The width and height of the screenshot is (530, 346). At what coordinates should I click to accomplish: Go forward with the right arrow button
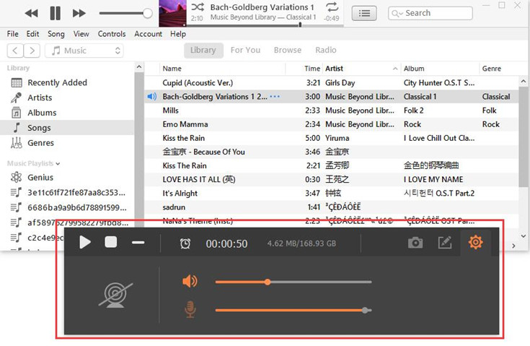[x=32, y=51]
